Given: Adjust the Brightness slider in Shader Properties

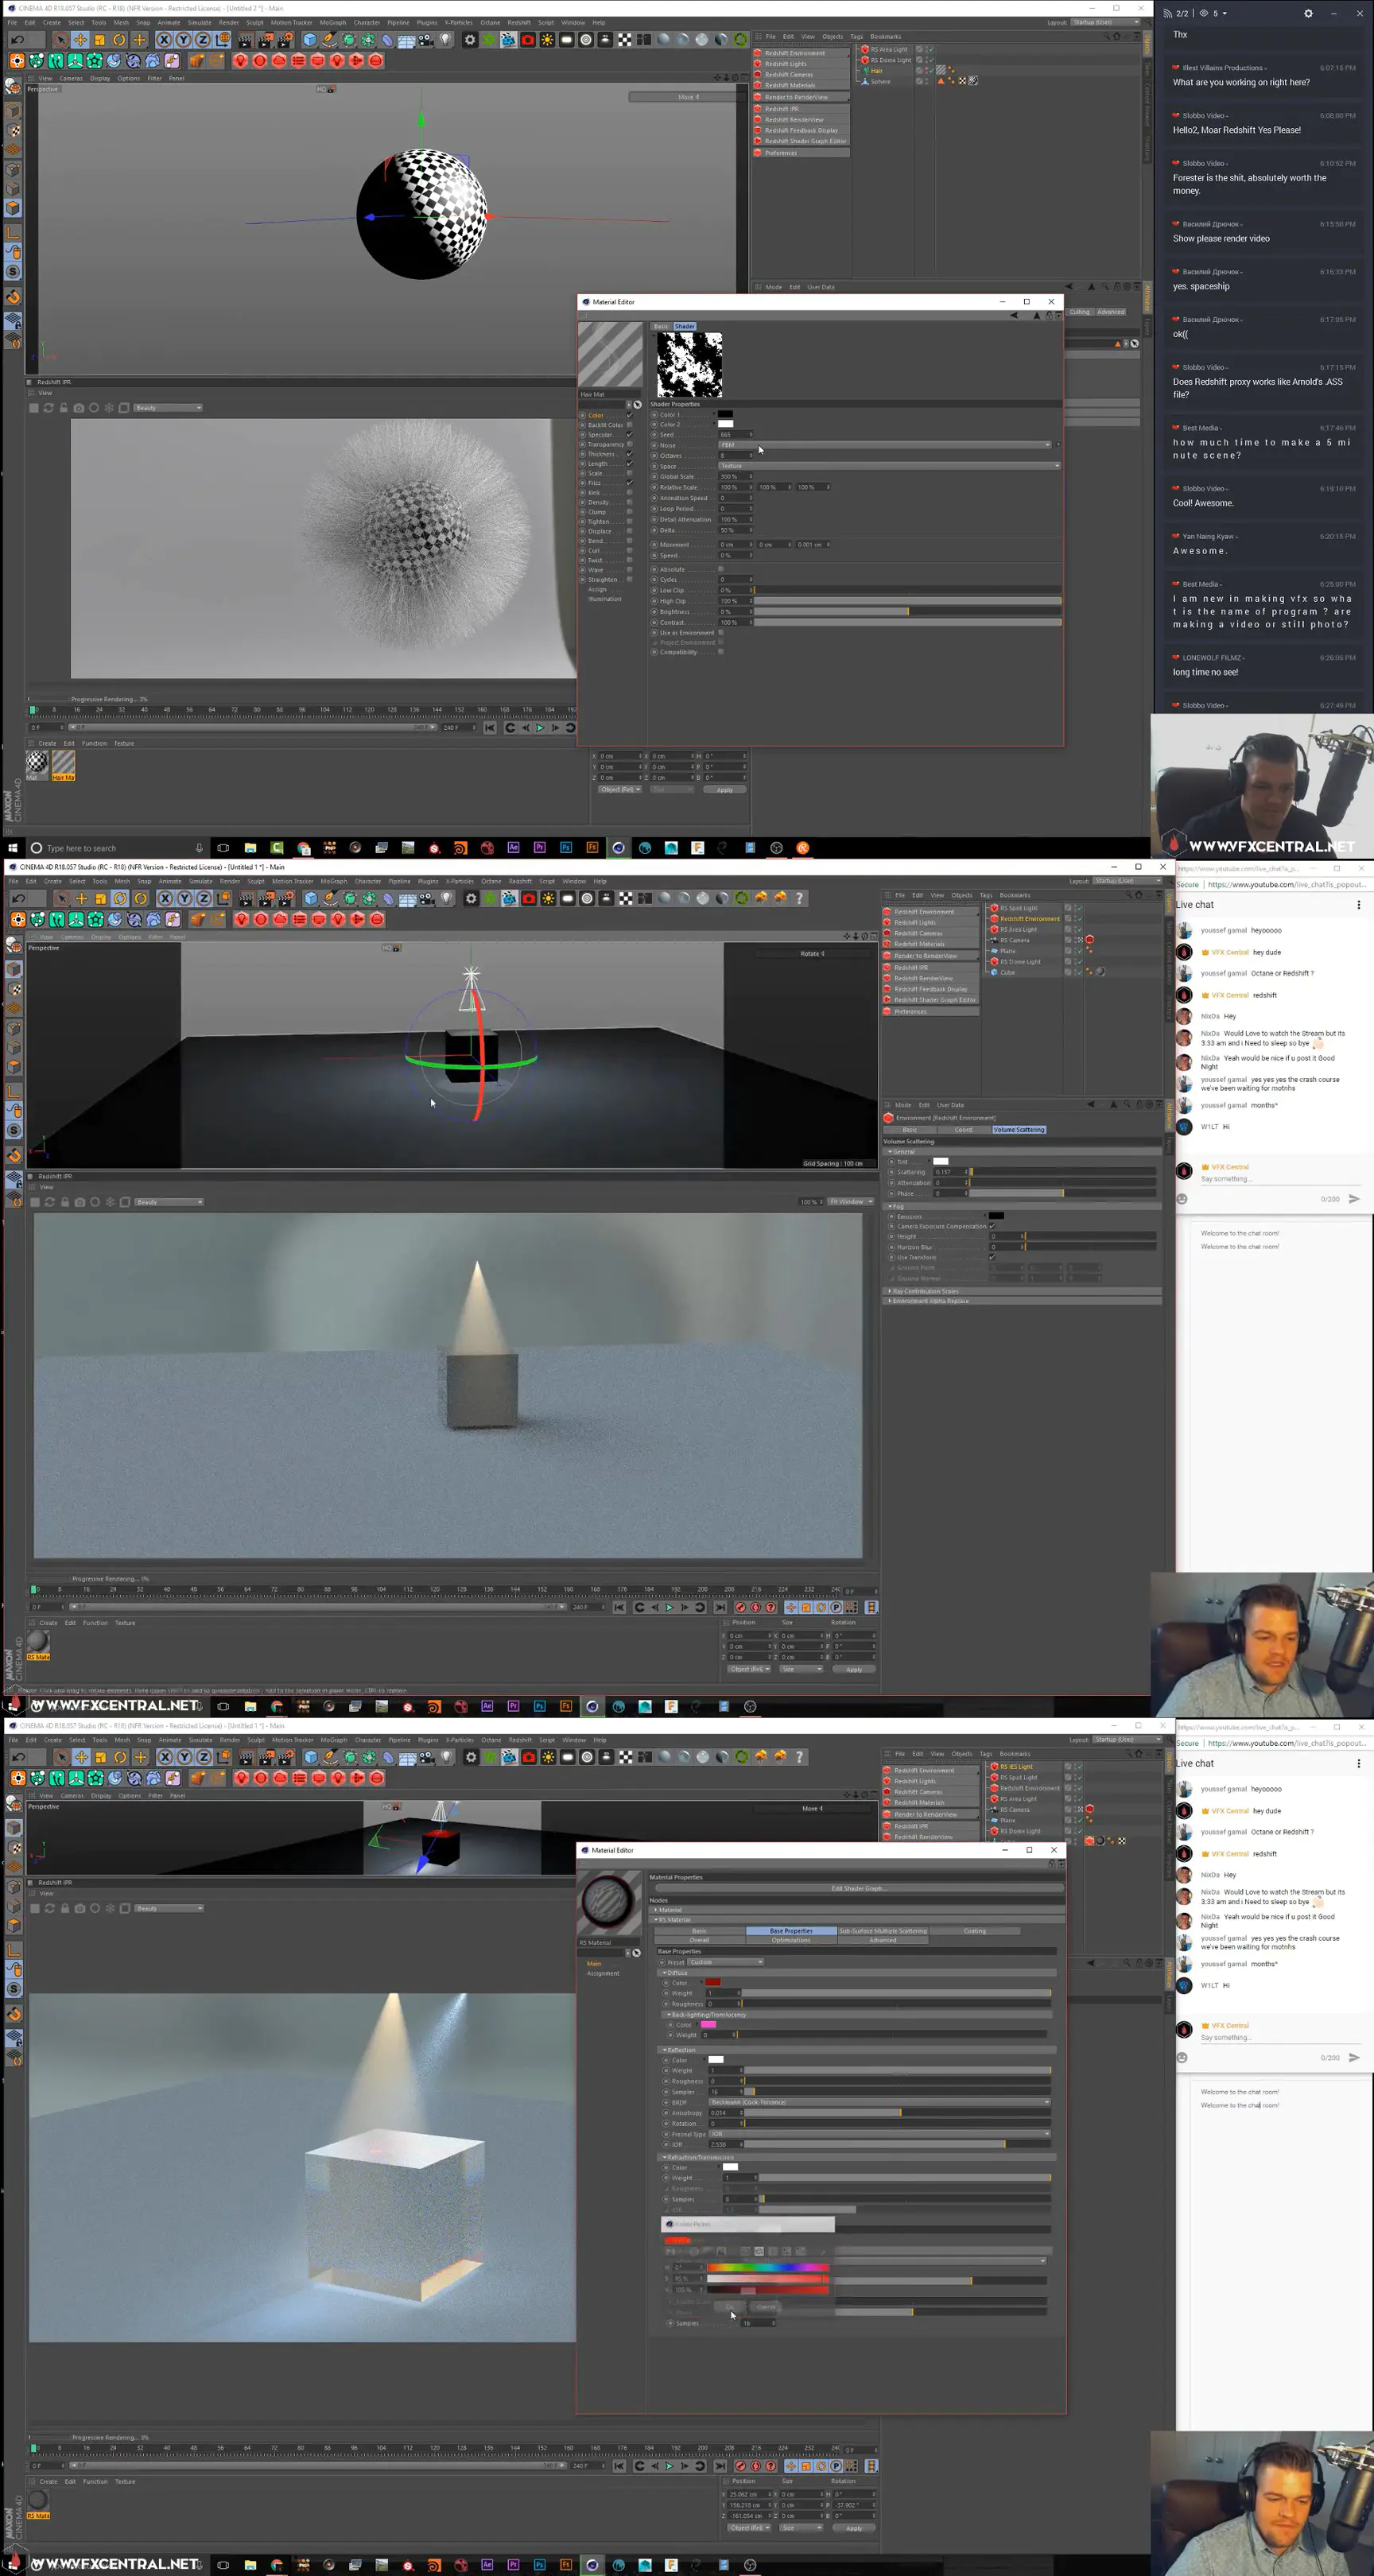Looking at the screenshot, I should (x=908, y=611).
